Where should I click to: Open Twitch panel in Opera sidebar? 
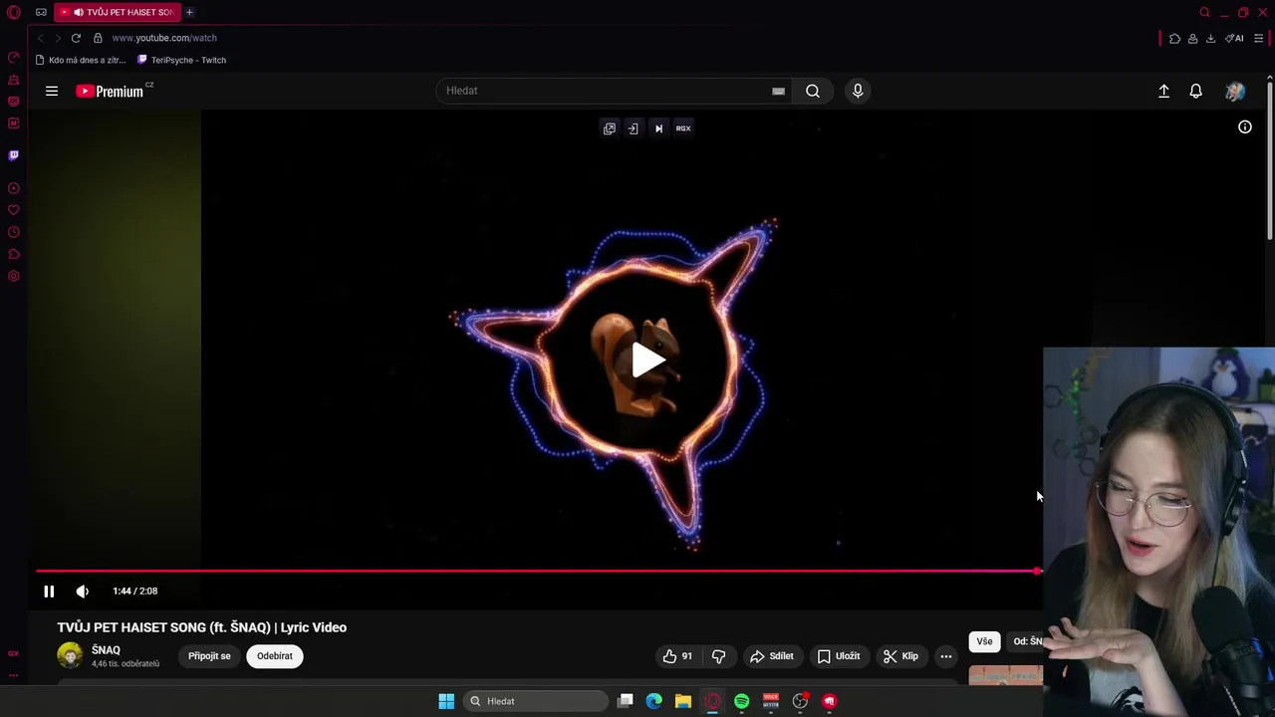(x=14, y=155)
